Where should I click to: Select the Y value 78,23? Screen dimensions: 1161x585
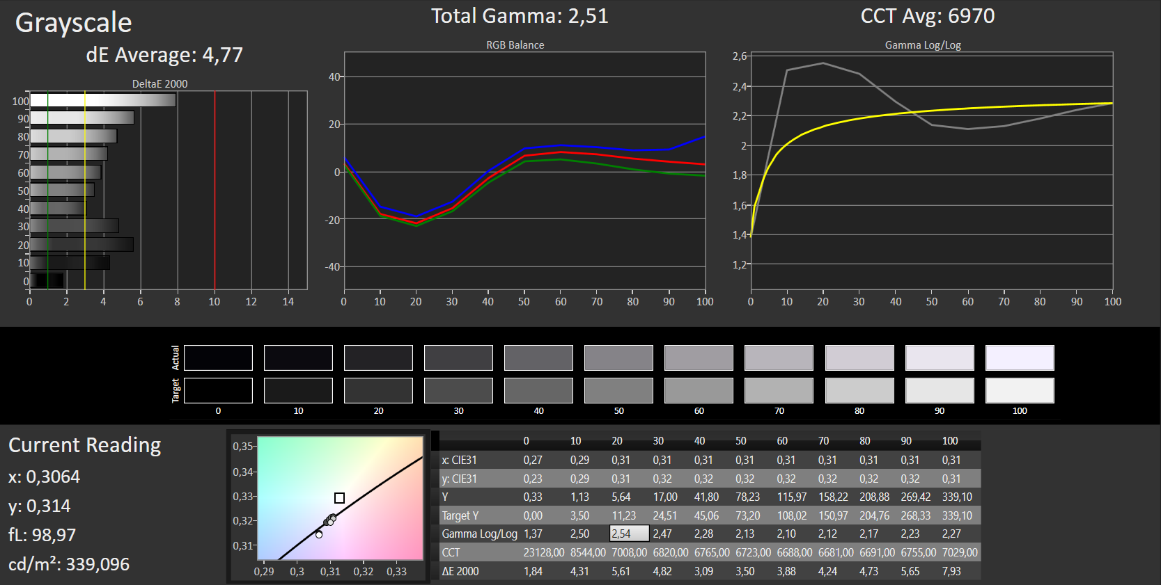[x=748, y=497]
